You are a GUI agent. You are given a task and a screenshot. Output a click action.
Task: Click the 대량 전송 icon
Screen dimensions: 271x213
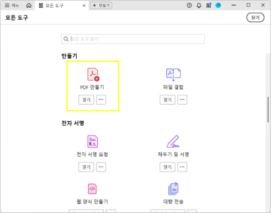(173, 189)
